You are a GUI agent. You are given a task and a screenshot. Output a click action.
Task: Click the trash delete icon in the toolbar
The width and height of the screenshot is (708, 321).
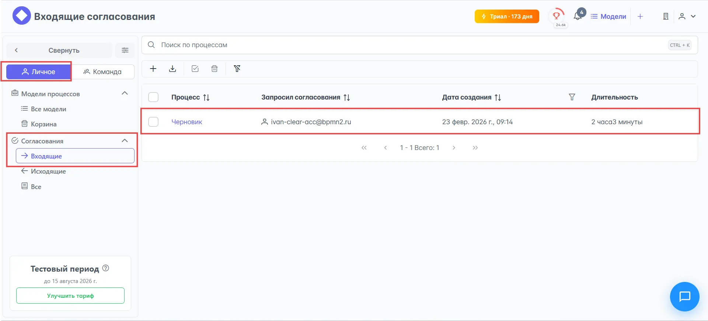point(215,69)
